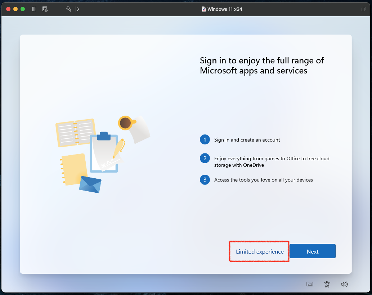
Task: Click the Windows 11 x64 document icon
Action: (x=203, y=9)
